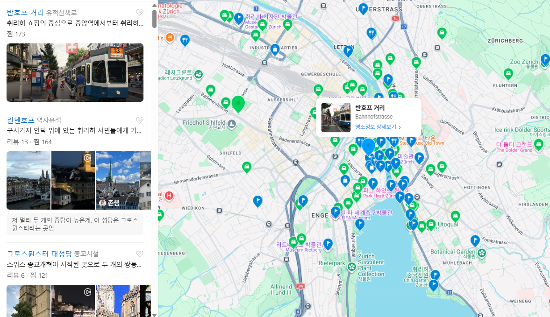The height and width of the screenshot is (317, 550).
Task: Select the blue flag marker on Forchstrasse
Action: click(x=475, y=240)
